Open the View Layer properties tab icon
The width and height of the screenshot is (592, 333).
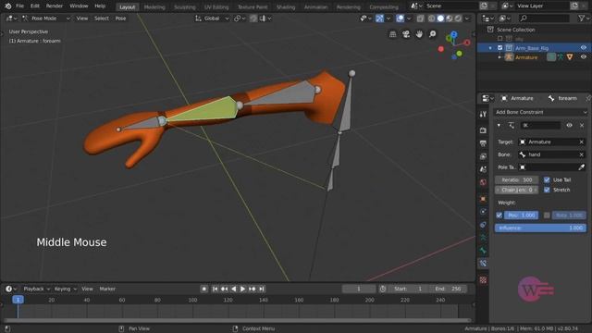click(483, 156)
